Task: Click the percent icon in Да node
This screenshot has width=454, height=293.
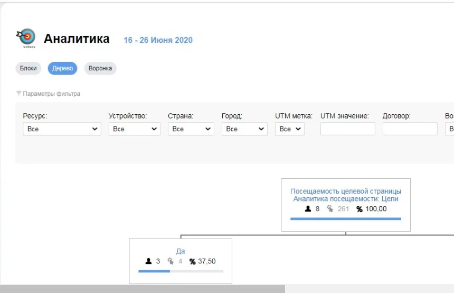Action: tap(192, 261)
